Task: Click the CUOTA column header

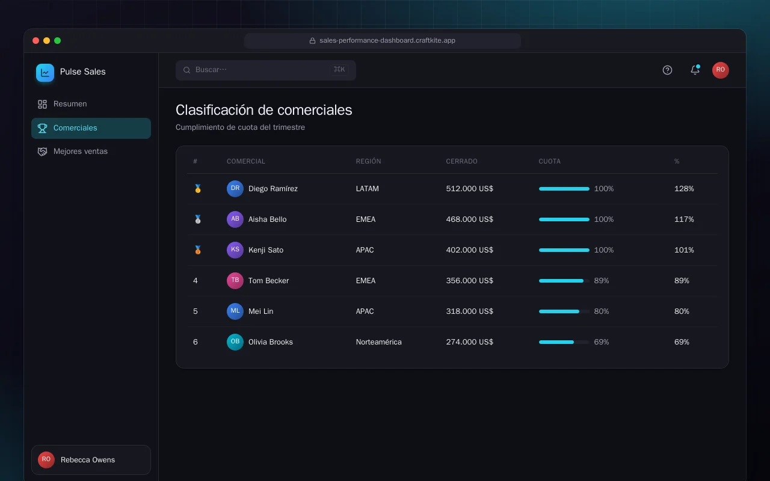Action: point(550,162)
